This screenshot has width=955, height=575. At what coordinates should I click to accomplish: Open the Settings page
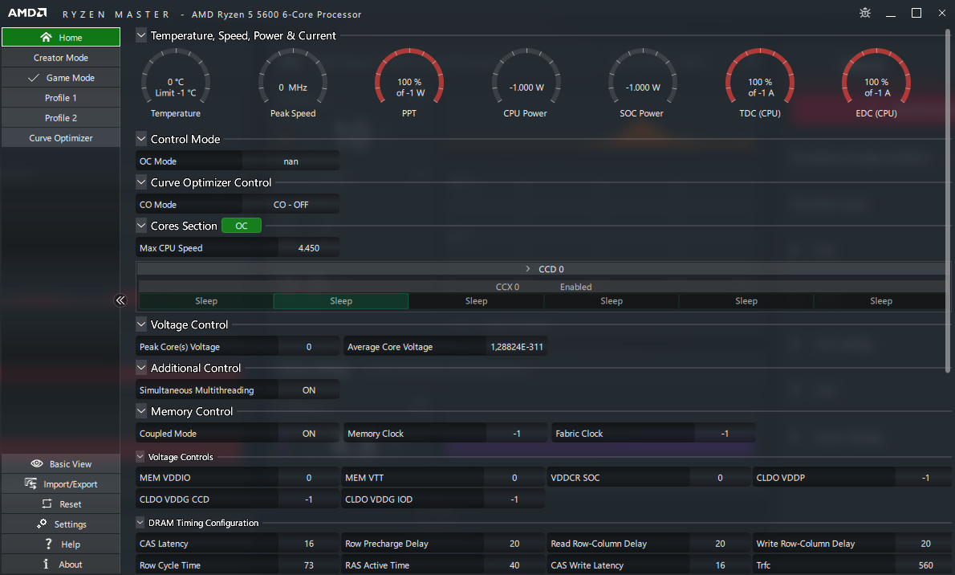tap(61, 524)
